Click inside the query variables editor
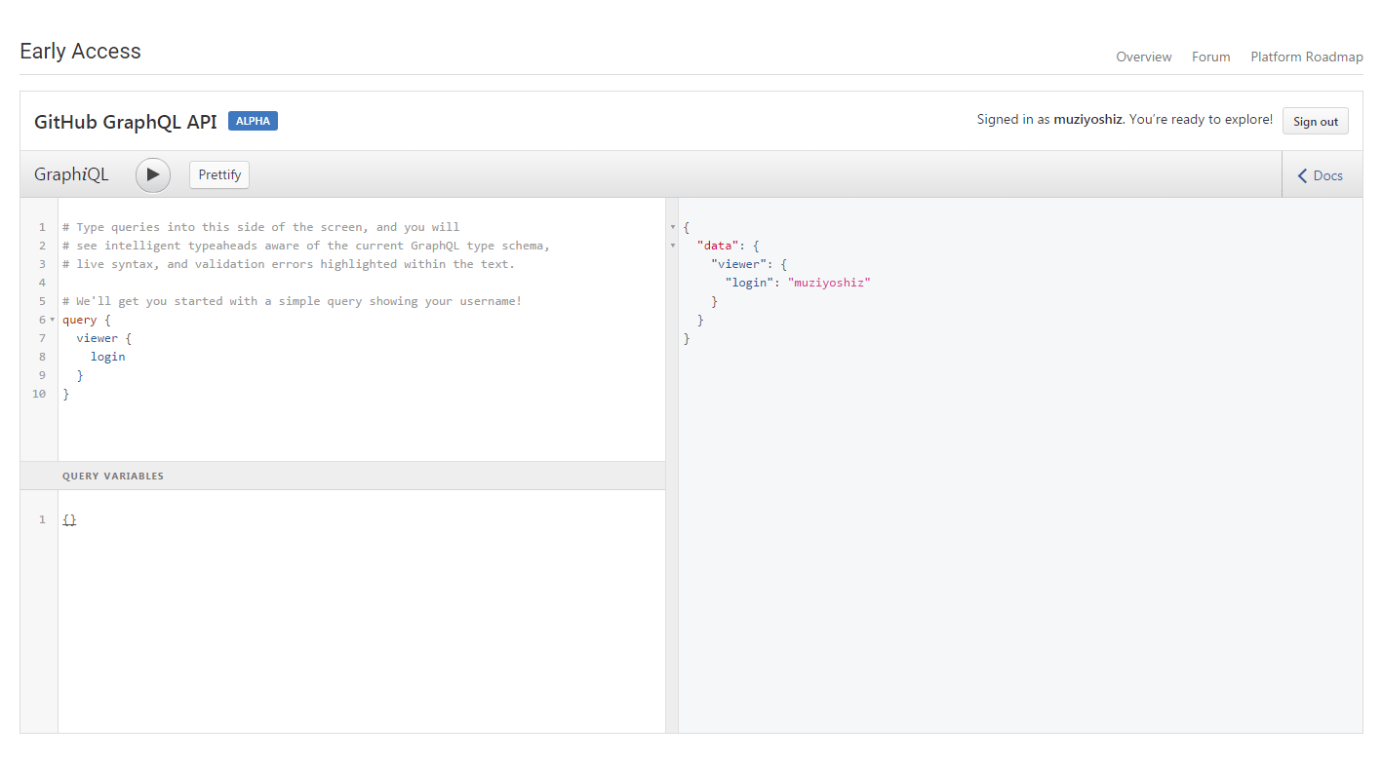Viewport: 1382px width, 763px height. [x=69, y=518]
